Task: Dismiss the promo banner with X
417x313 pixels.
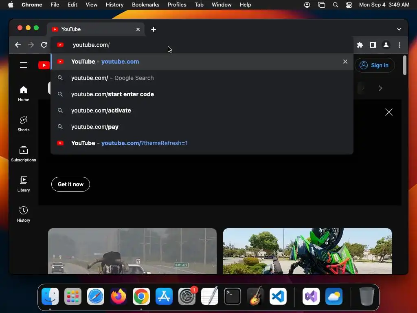Action: [388, 112]
